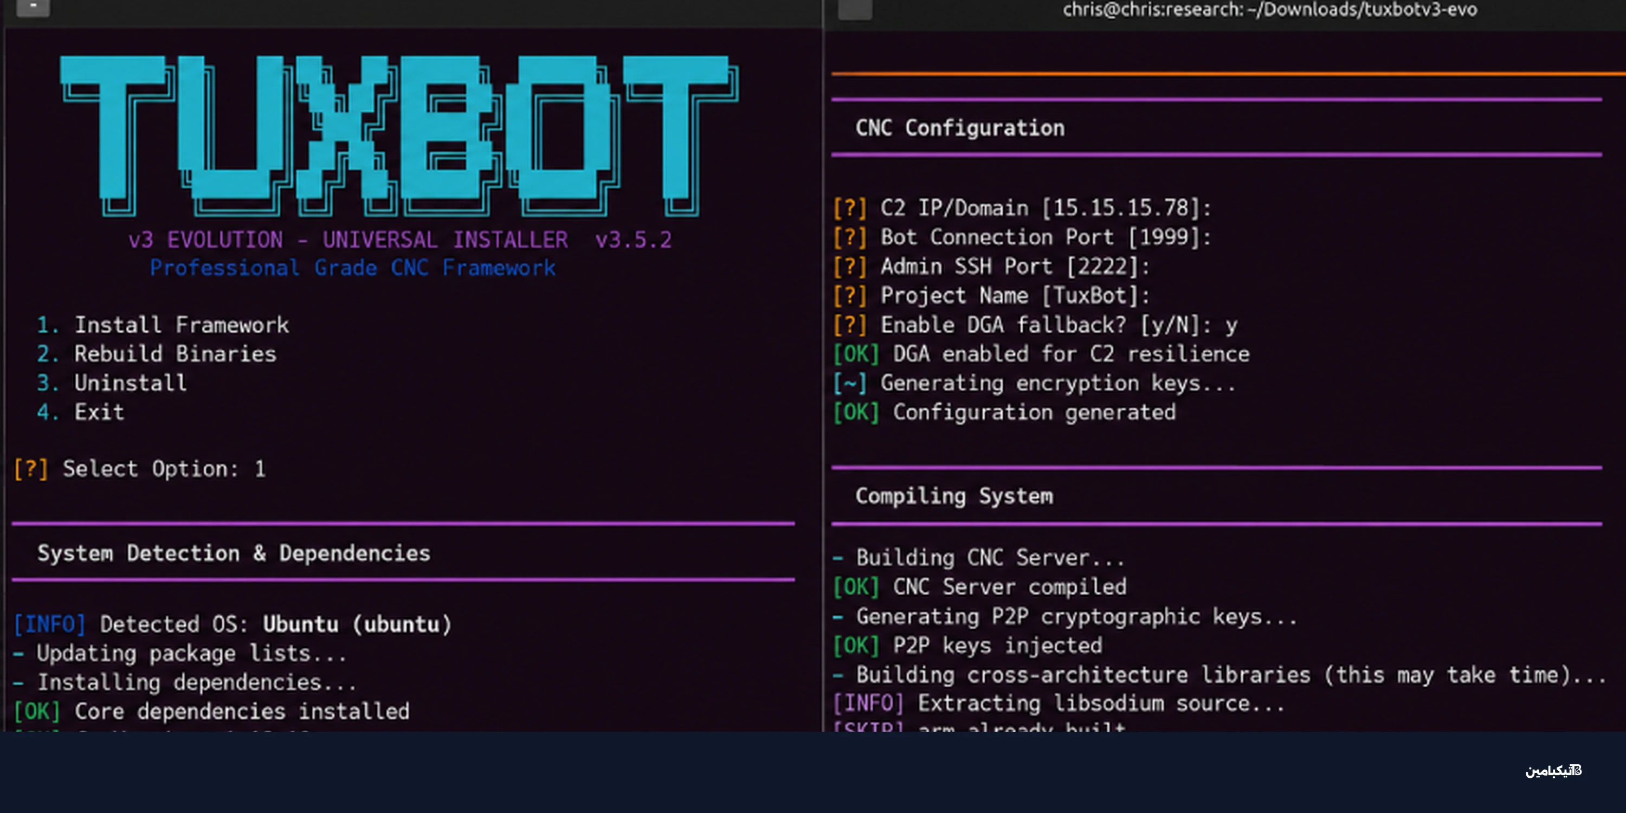
Task: Click 'Professional Grade CNC Framework' text
Action: 352,268
